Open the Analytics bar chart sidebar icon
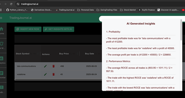The height and width of the screenshot is (98, 185). click(2, 58)
